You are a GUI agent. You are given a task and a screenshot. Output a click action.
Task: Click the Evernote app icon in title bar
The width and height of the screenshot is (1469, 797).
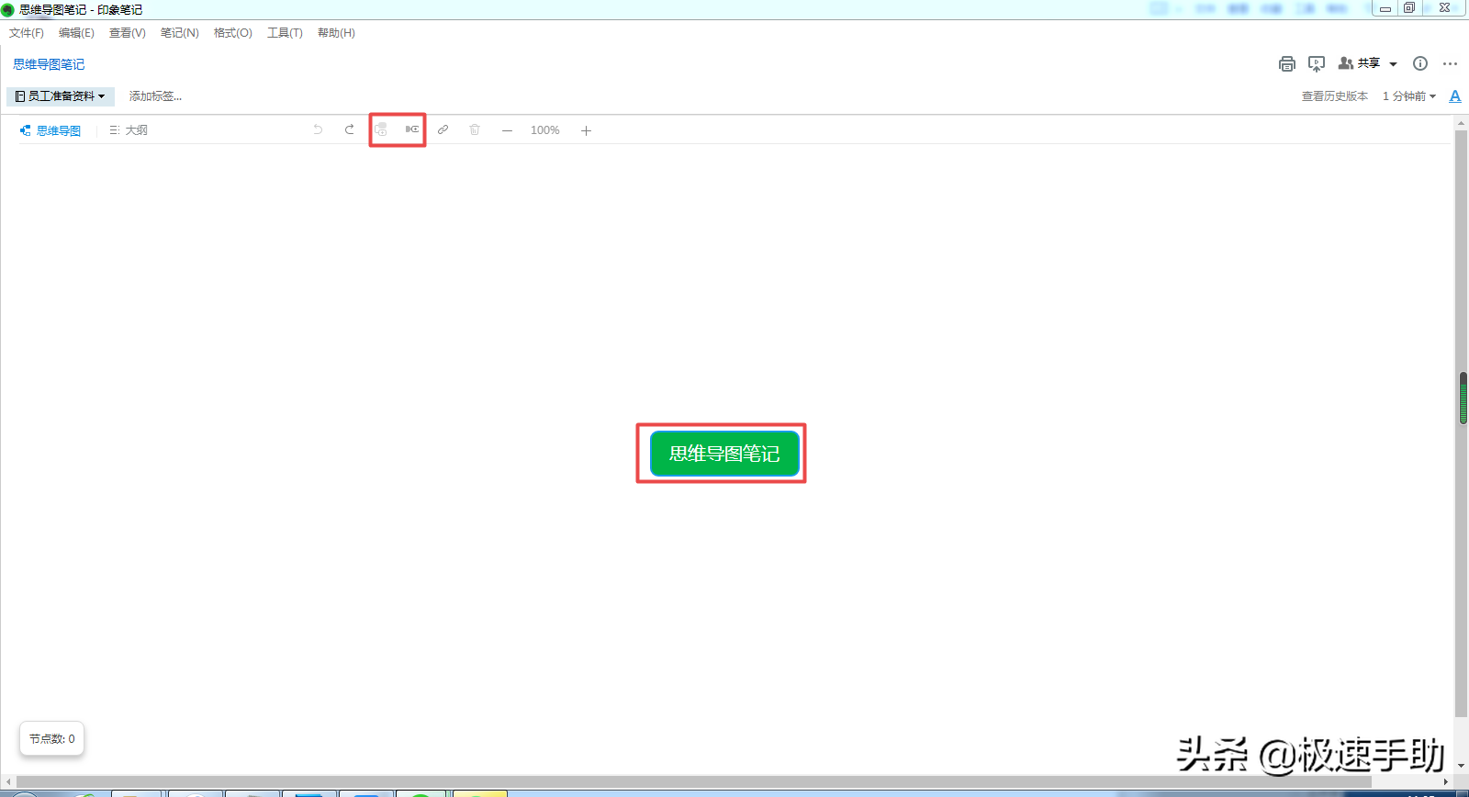(x=8, y=10)
